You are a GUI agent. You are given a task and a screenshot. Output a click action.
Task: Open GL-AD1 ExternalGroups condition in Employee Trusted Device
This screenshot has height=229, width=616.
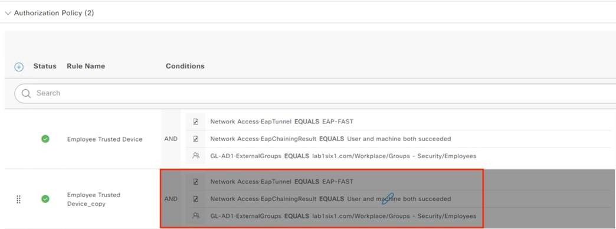[x=343, y=156]
